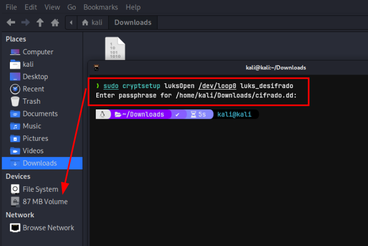
Task: Select Documents label in sidebar
Action: (x=40, y=114)
